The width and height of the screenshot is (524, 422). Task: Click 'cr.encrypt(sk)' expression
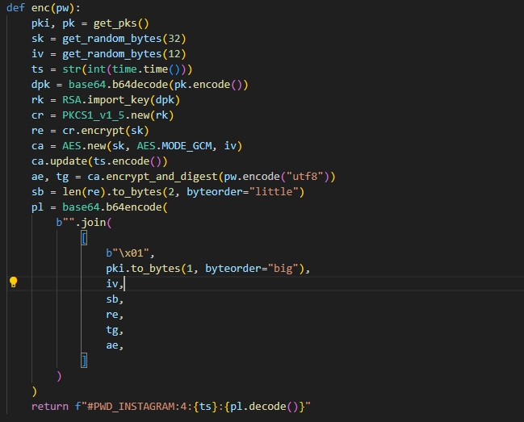(106, 131)
